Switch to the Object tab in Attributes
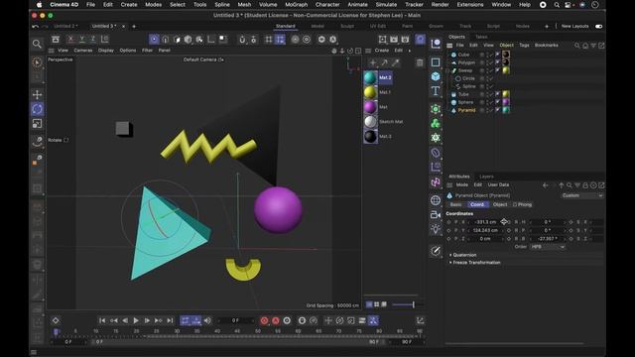 500,204
